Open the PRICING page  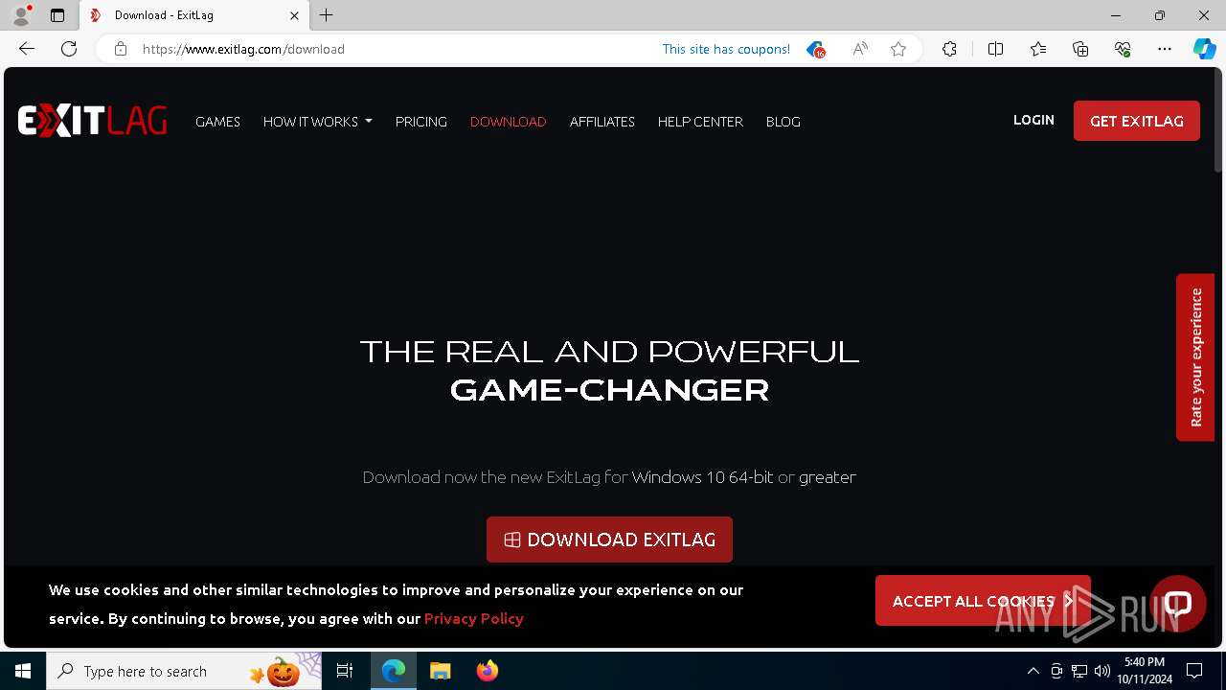point(421,122)
